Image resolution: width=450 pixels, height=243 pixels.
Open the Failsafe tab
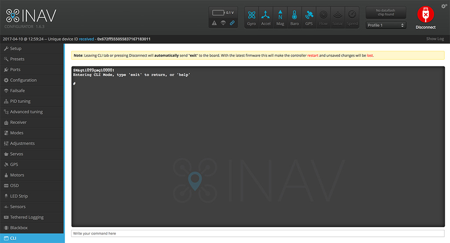point(18,91)
